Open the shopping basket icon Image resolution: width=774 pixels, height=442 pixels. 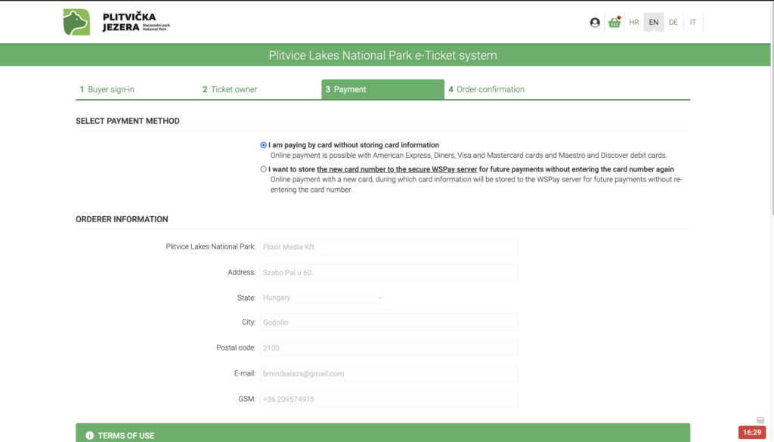pyautogui.click(x=615, y=23)
